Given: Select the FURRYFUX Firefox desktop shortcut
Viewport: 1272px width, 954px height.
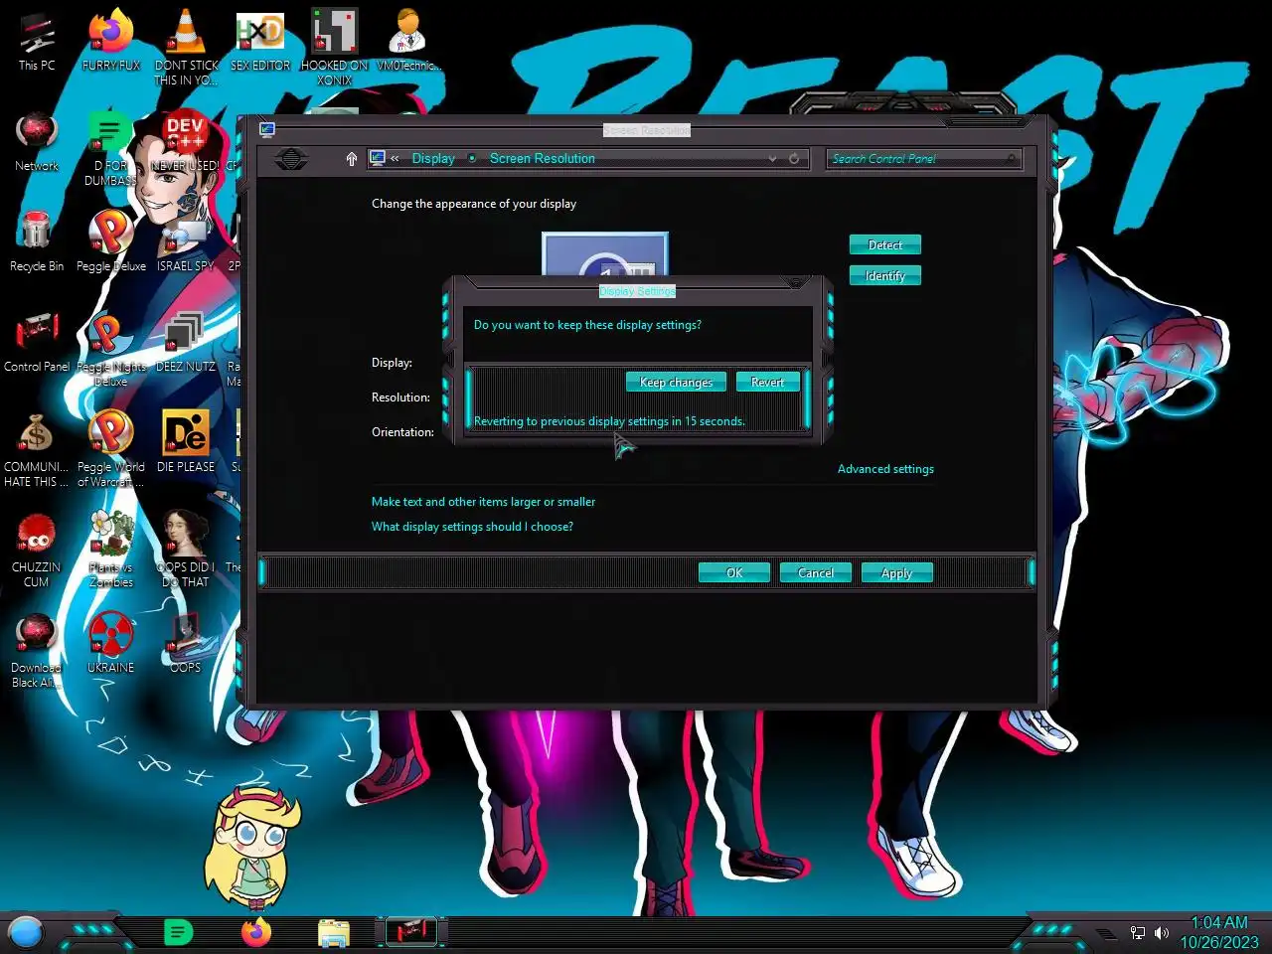Looking at the screenshot, I should (111, 43).
